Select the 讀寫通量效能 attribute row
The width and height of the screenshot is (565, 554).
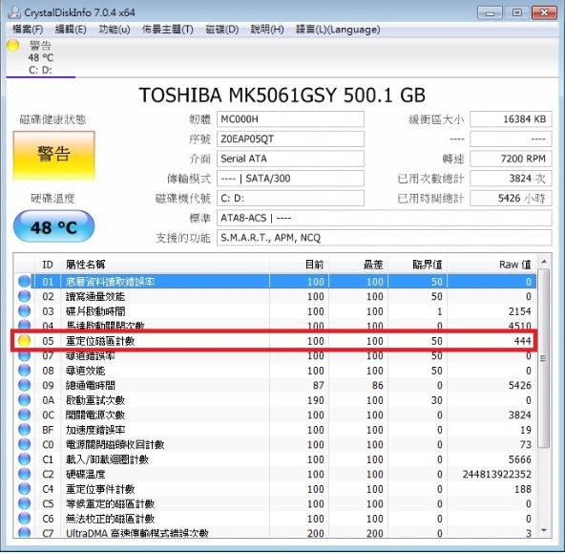point(275,296)
